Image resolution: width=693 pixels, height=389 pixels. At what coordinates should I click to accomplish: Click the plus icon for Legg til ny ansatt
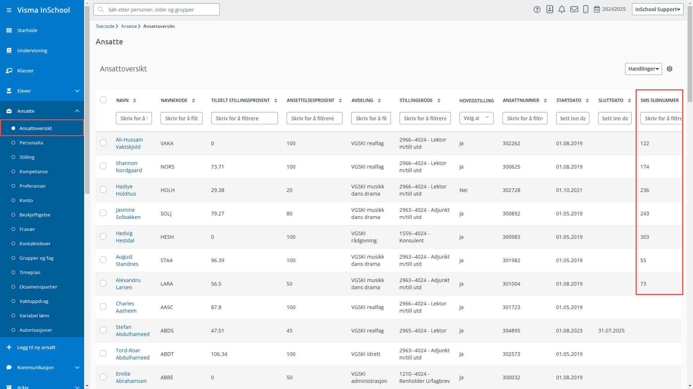pyautogui.click(x=9, y=347)
